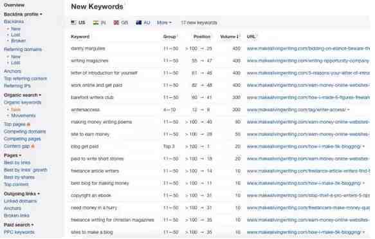Collapse the Pages section in sidebar
375x239 pixels.
[12, 155]
